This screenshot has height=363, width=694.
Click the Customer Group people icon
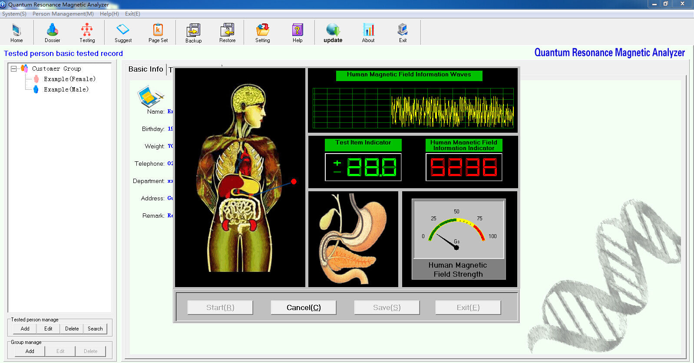tap(24, 69)
